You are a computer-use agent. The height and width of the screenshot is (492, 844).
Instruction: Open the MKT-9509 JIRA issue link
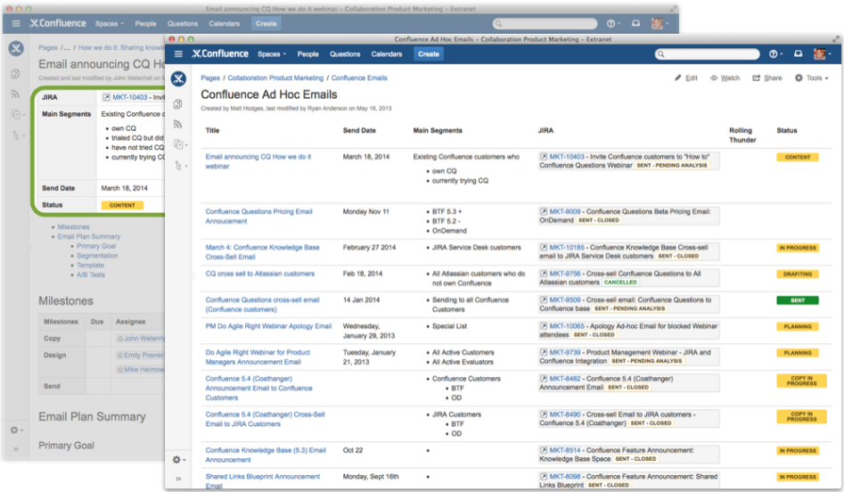click(565, 299)
